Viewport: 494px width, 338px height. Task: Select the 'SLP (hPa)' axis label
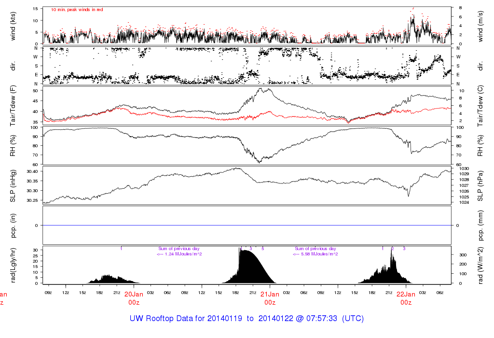[480, 186]
